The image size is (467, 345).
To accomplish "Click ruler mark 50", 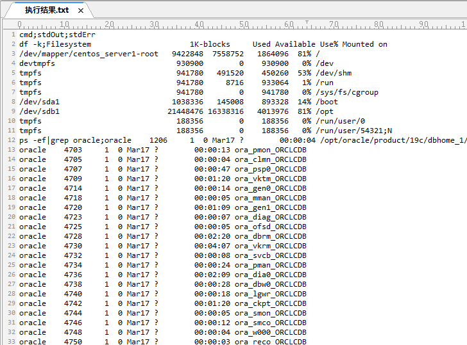I will [244, 24].
